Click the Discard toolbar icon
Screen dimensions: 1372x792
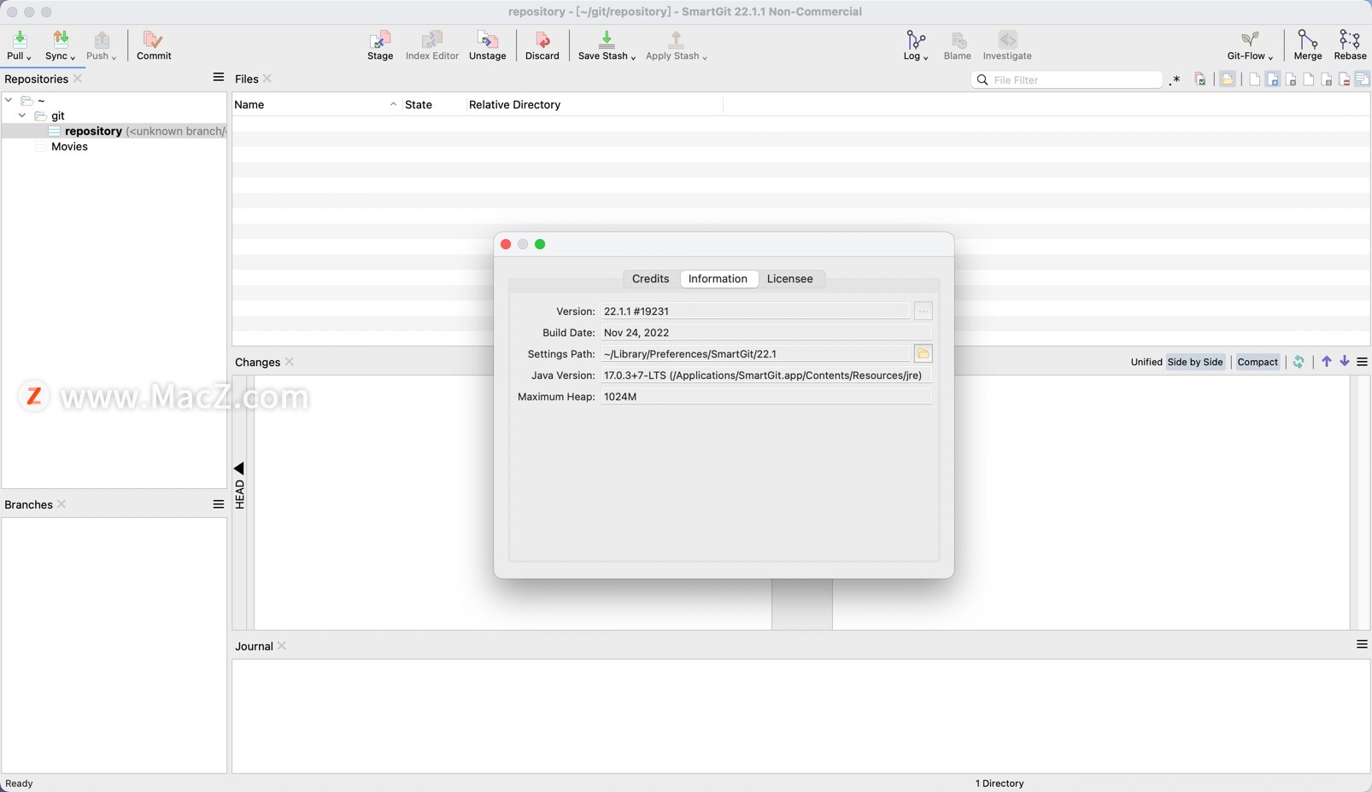point(542,40)
